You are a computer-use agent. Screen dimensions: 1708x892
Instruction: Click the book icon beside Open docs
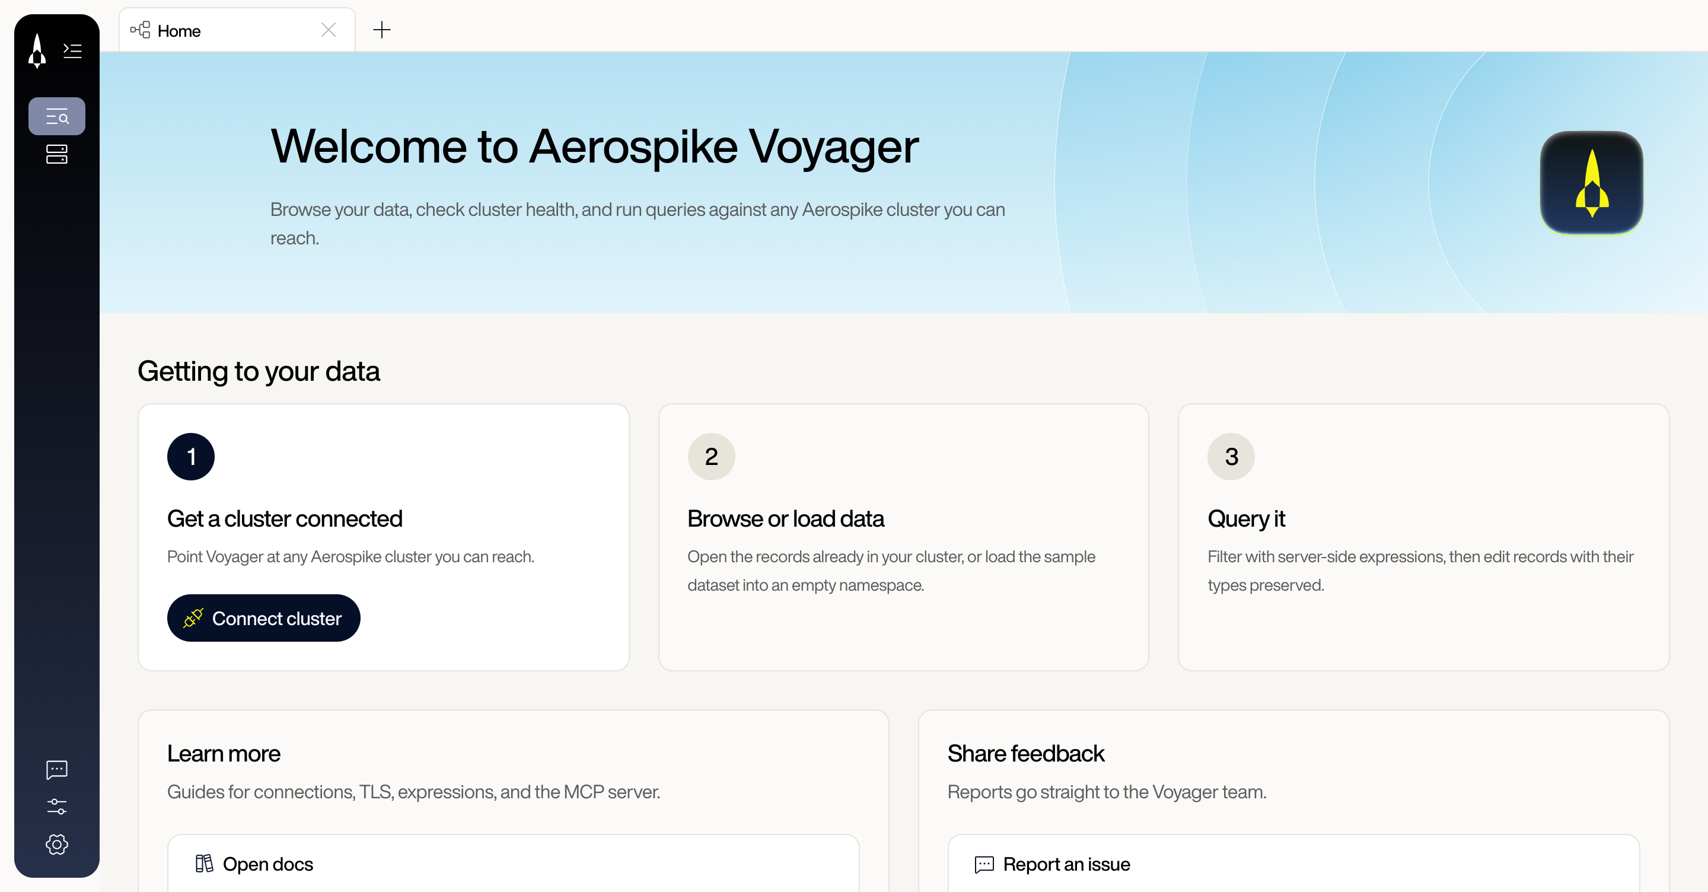204,864
